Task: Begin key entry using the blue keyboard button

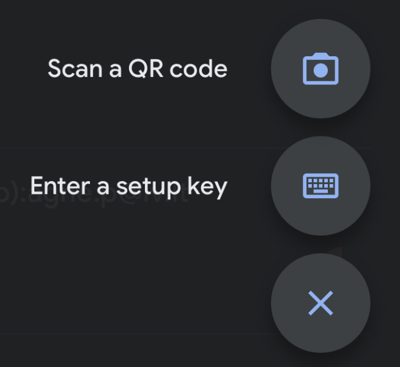Action: point(320,186)
